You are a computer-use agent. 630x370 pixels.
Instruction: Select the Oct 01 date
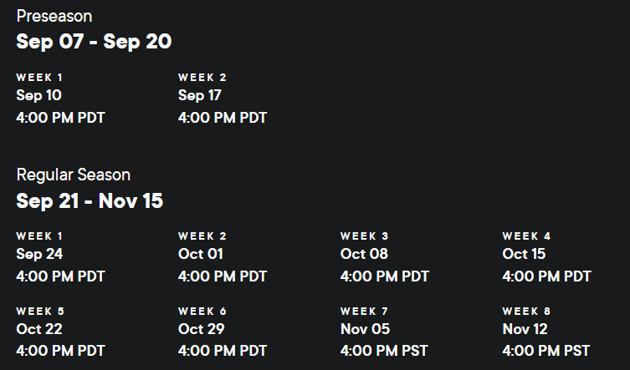point(201,254)
